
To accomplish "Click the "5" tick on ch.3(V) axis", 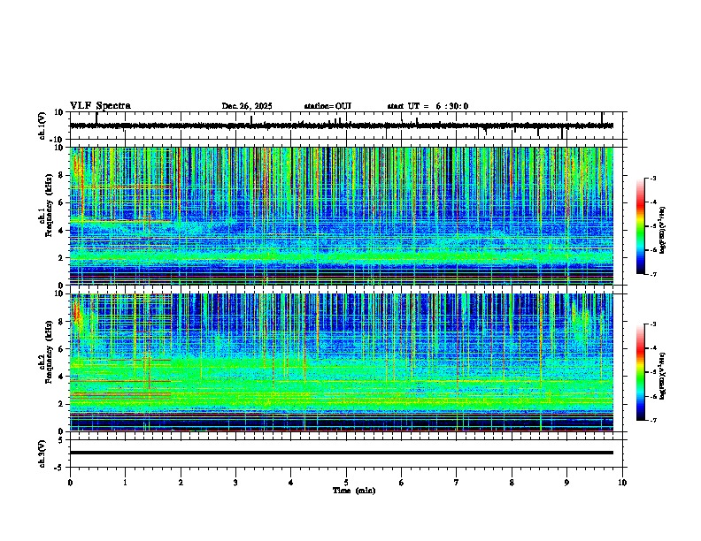I will pyautogui.click(x=61, y=439).
